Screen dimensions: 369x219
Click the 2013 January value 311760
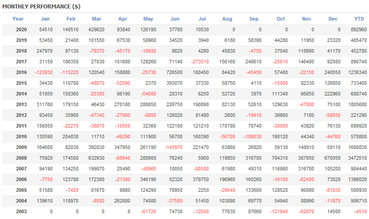point(45,104)
